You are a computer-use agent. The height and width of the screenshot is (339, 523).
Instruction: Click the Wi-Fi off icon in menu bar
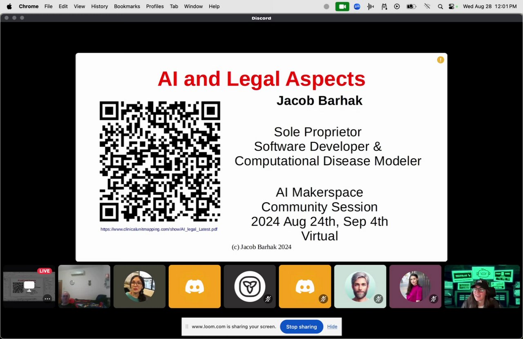[427, 7]
